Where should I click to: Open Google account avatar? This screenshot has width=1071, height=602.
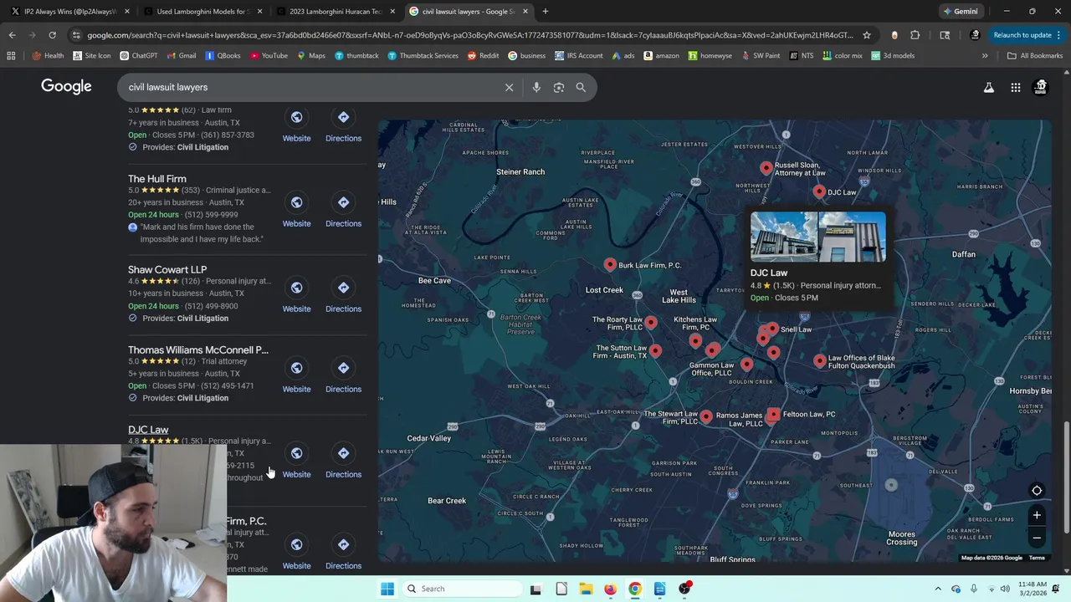tap(1041, 87)
